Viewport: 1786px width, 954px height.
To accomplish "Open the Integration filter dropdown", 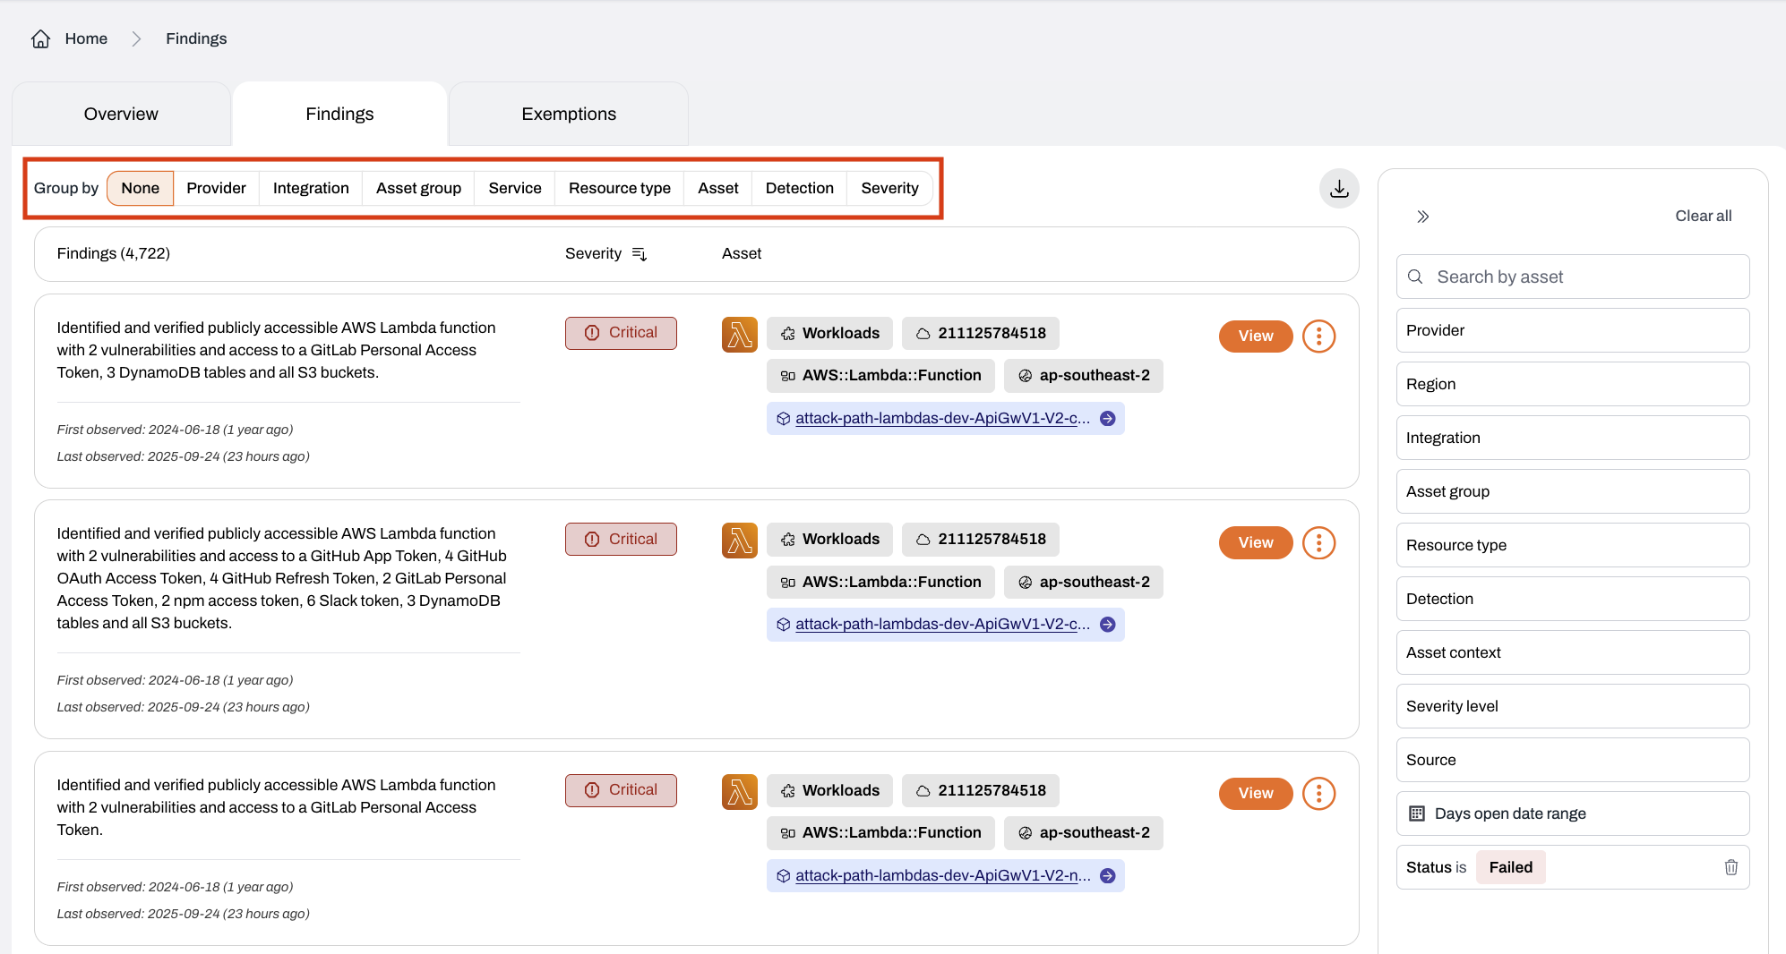I will [x=1573, y=438].
